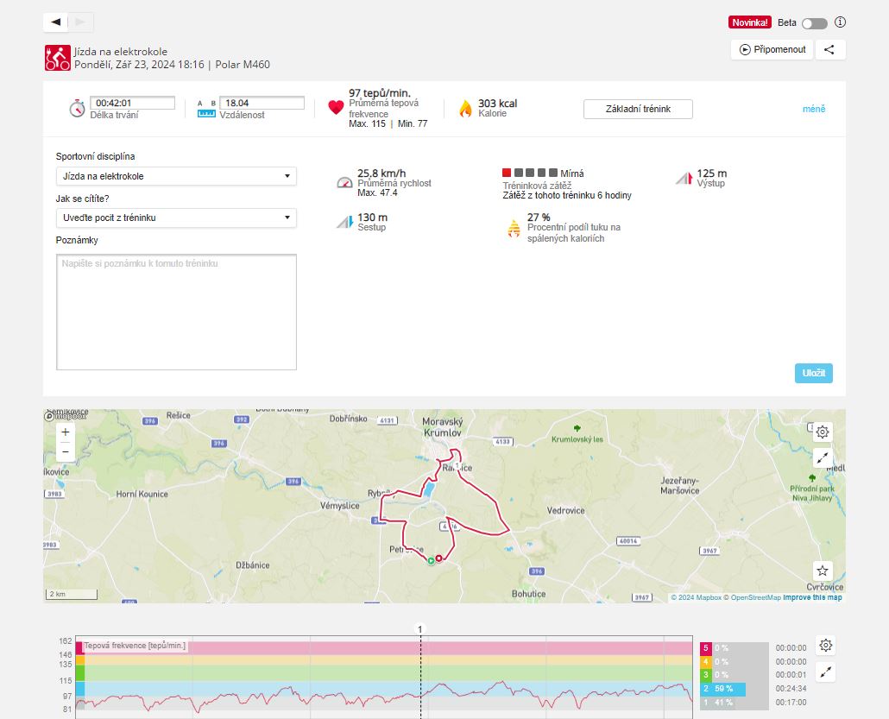Image resolution: width=889 pixels, height=719 pixels.
Task: Click the stopwatch duration icon
Action: tap(77, 108)
